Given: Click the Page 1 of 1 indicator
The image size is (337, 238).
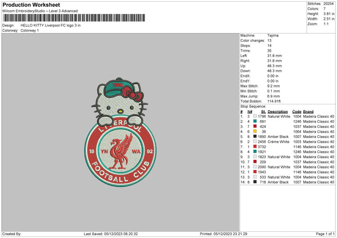Looking at the screenshot, I should (325, 234).
